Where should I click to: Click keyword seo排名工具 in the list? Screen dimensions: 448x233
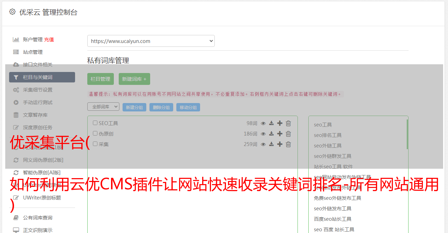coord(328,135)
